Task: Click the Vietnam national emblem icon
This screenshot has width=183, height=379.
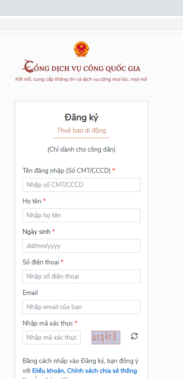Action: (x=82, y=49)
